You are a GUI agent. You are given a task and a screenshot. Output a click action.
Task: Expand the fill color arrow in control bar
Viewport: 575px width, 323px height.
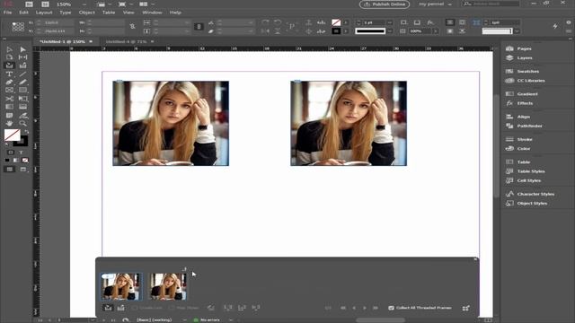click(346, 22)
